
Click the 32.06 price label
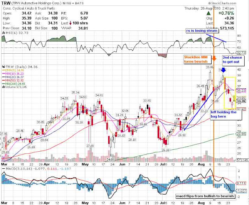coord(125,111)
